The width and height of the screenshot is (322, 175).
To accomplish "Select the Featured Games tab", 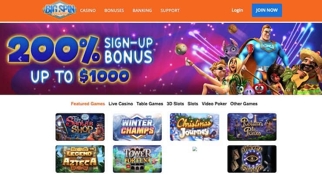I will 88,104.
